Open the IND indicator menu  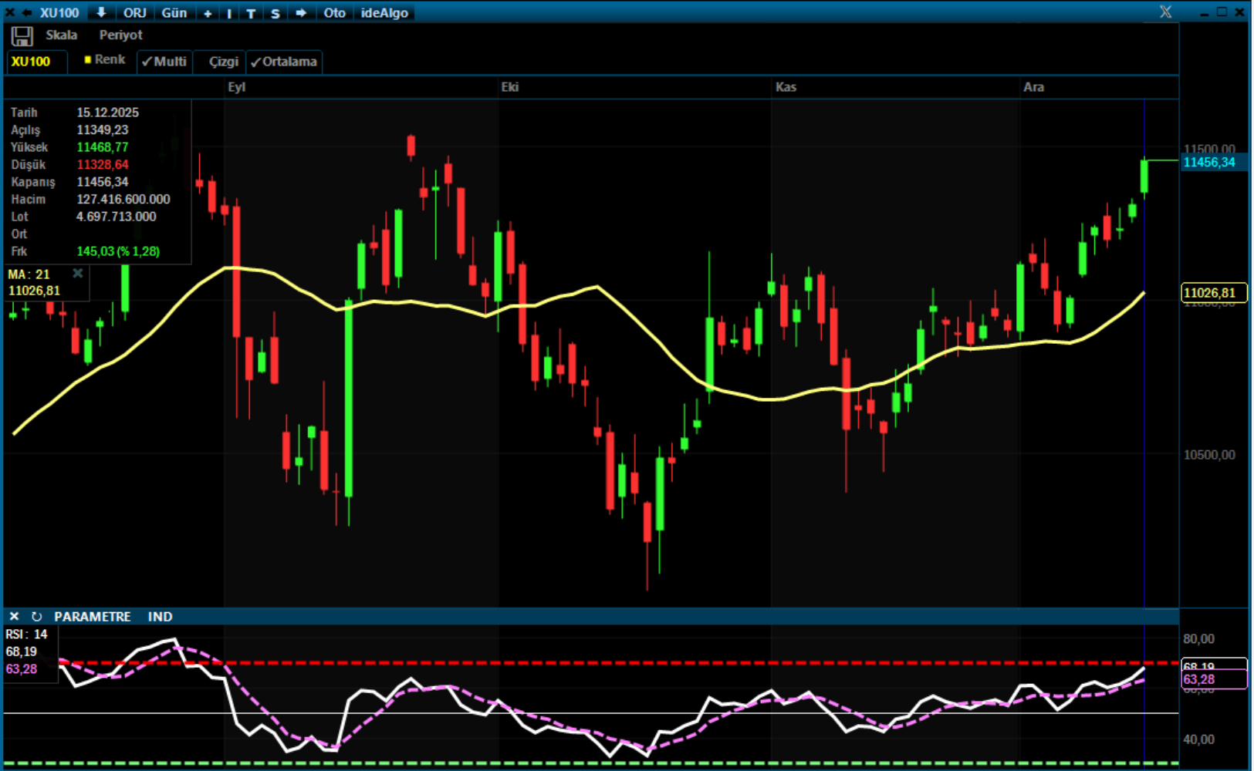(160, 617)
